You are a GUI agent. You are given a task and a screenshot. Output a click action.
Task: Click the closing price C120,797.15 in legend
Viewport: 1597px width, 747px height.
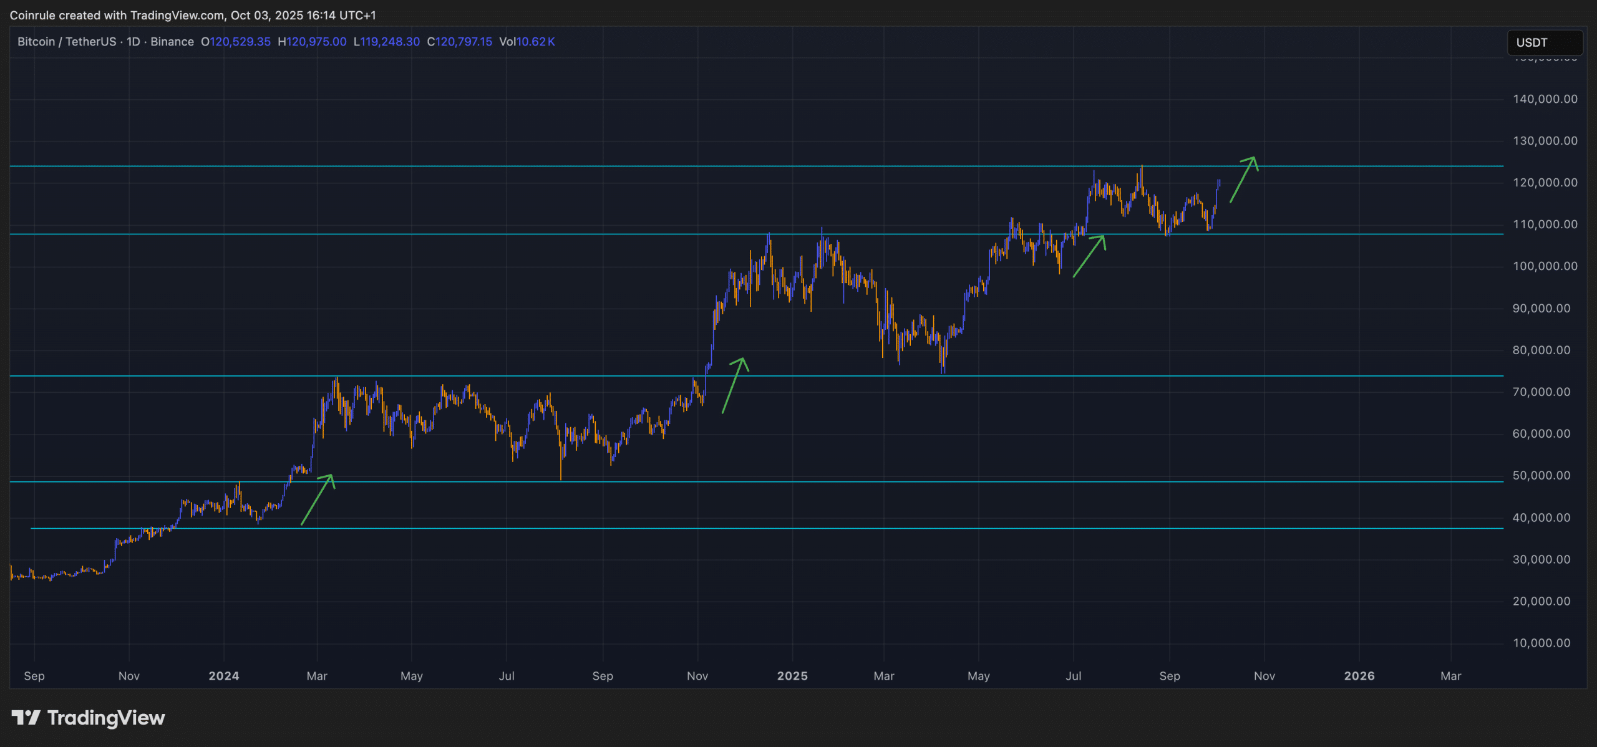coord(460,42)
